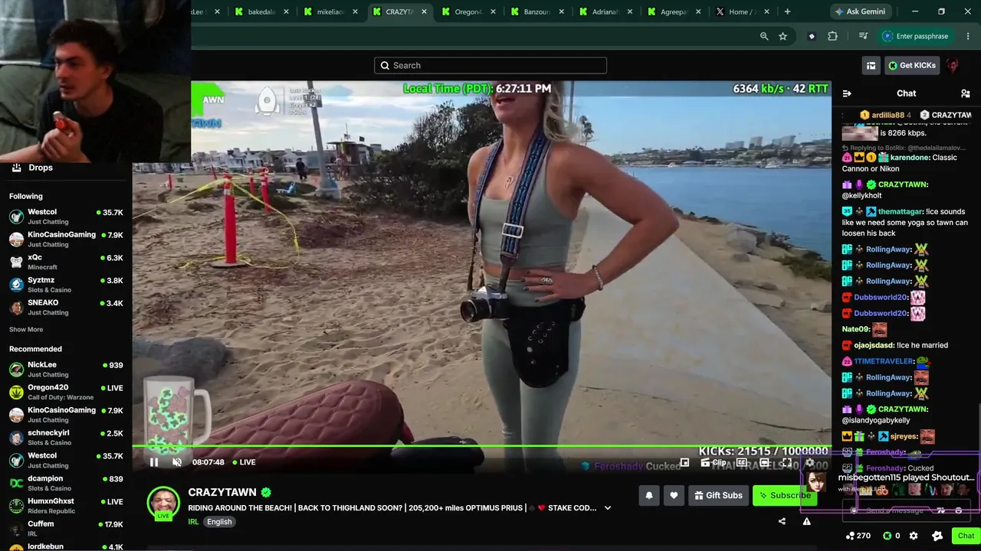The image size is (981, 551).
Task: Focus the Kick Search box
Action: [x=490, y=65]
